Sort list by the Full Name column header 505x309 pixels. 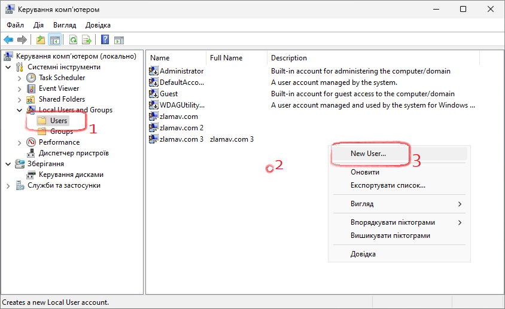[226, 58]
